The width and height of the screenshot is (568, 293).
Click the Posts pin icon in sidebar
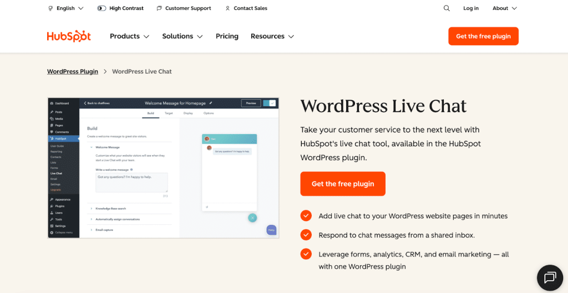(52, 112)
